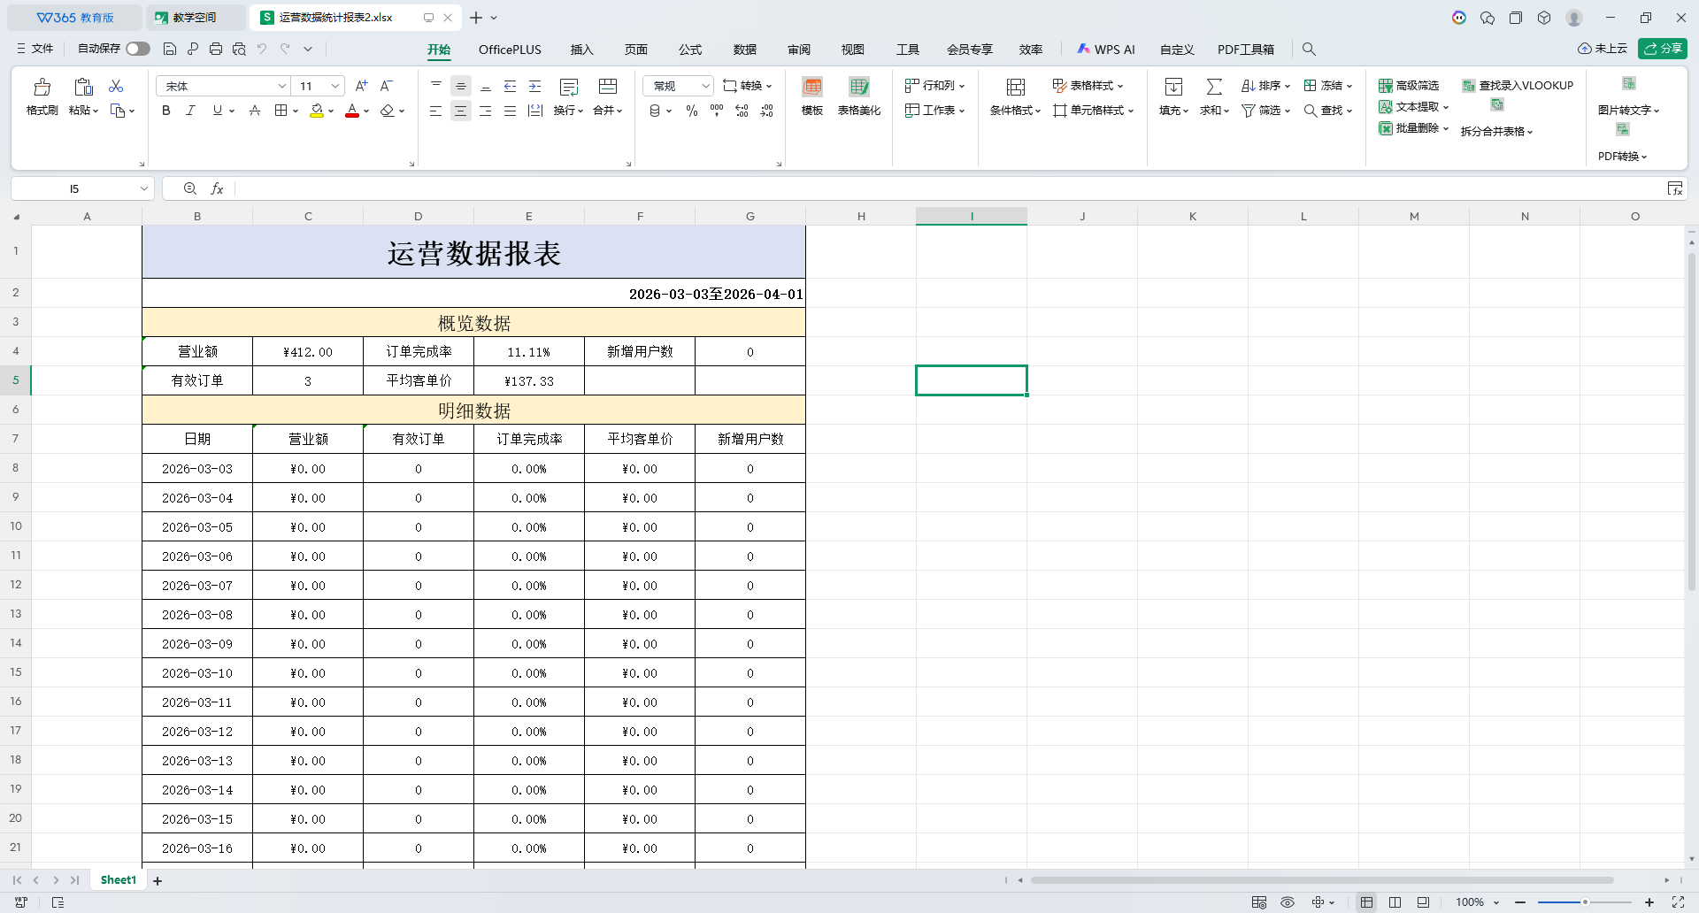The image size is (1699, 913).
Task: Toggle the AutoSave (自动保存) switch
Action: pyautogui.click(x=137, y=50)
